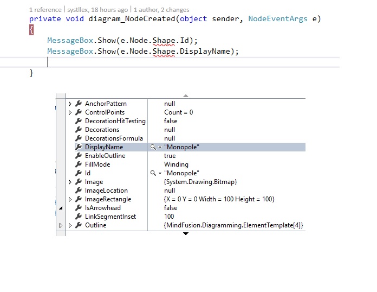Place cursor on the empty code line

pos(170,62)
